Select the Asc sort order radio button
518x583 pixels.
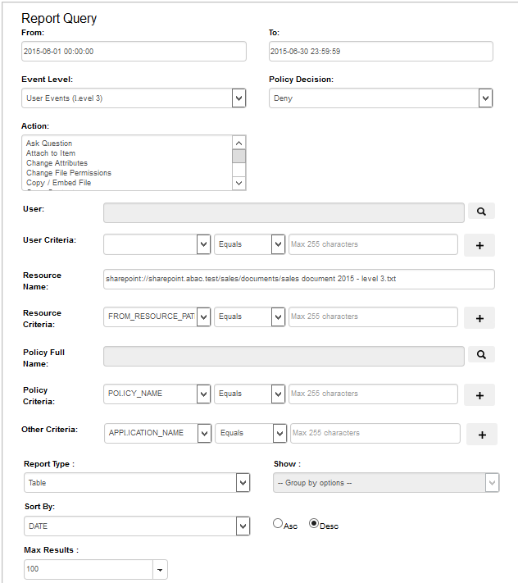(278, 523)
